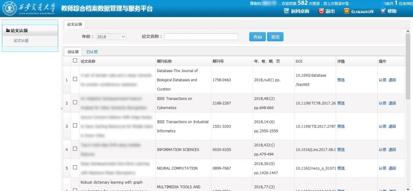Click the ISSN cell 0020-0255
This screenshot has width=413, height=191.
click(x=222, y=150)
